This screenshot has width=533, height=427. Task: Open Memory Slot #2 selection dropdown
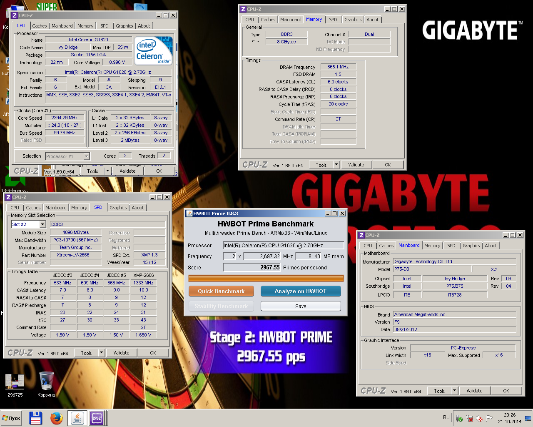click(42, 224)
